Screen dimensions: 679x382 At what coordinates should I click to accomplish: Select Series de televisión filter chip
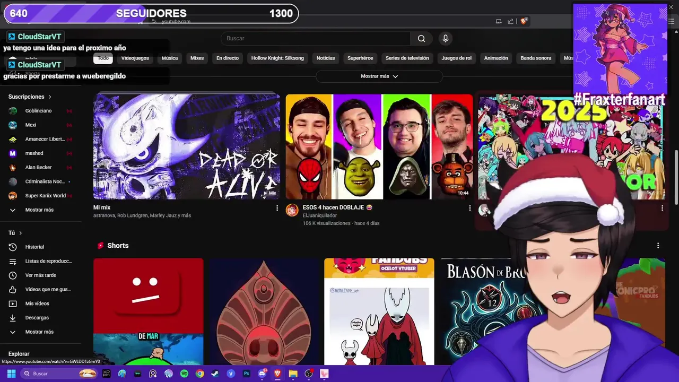click(x=407, y=58)
